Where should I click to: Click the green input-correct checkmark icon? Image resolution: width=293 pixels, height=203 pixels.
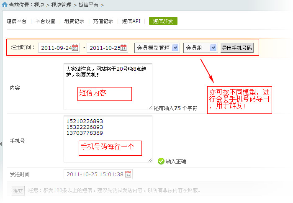(161, 161)
